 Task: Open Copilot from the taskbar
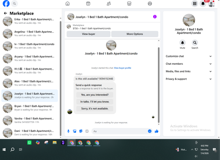(38, 142)
